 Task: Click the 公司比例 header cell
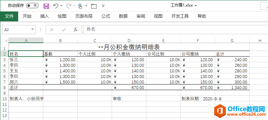click(x=163, y=54)
